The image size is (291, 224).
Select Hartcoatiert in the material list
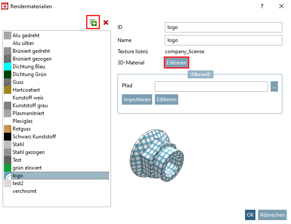(28, 90)
